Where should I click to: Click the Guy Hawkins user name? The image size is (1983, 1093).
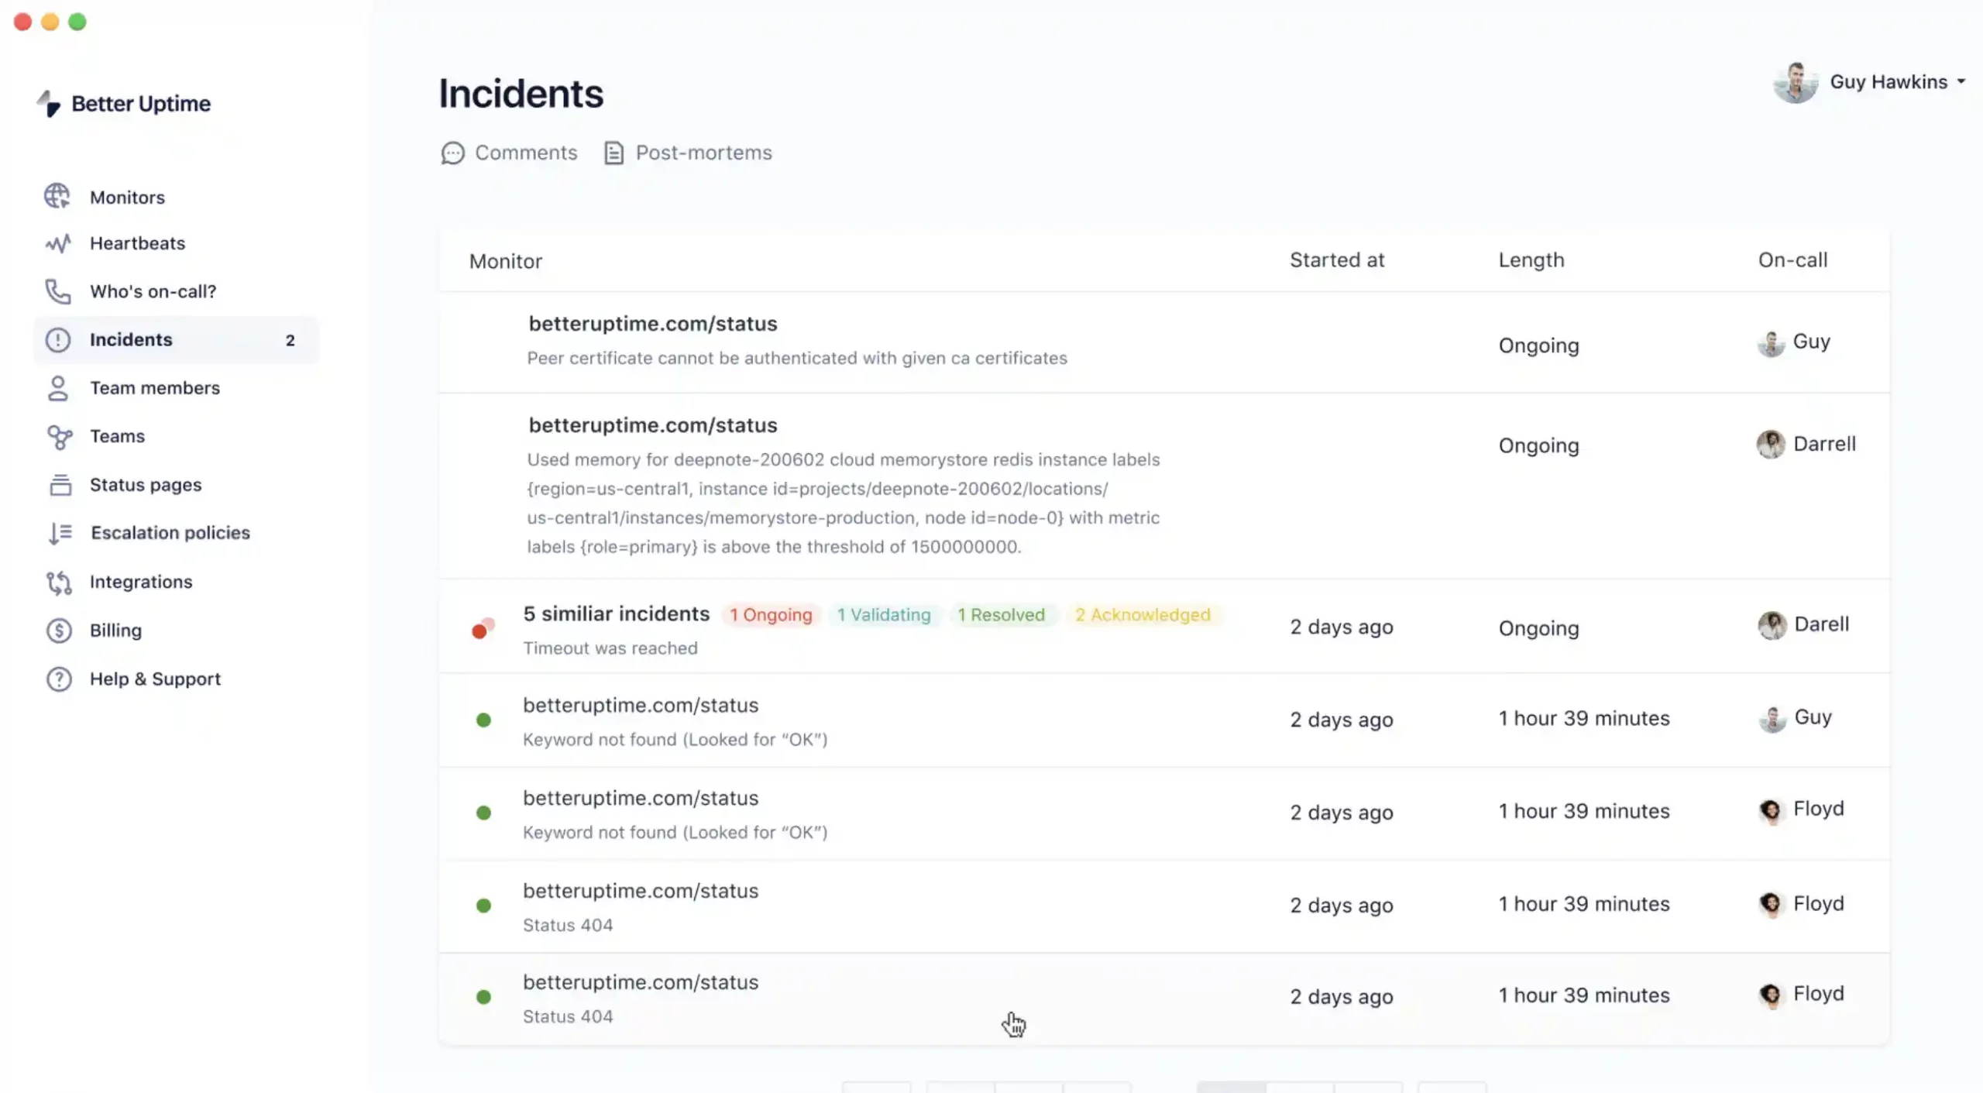point(1888,82)
